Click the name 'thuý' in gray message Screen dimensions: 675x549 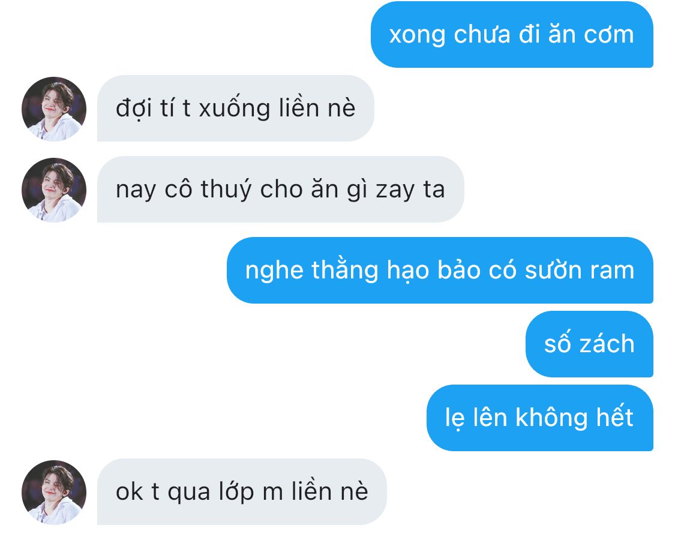(x=226, y=190)
